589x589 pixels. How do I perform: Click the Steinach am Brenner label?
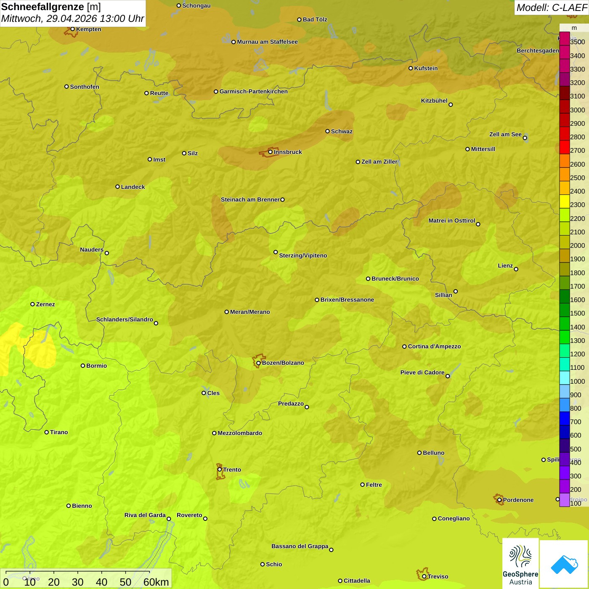coord(250,199)
